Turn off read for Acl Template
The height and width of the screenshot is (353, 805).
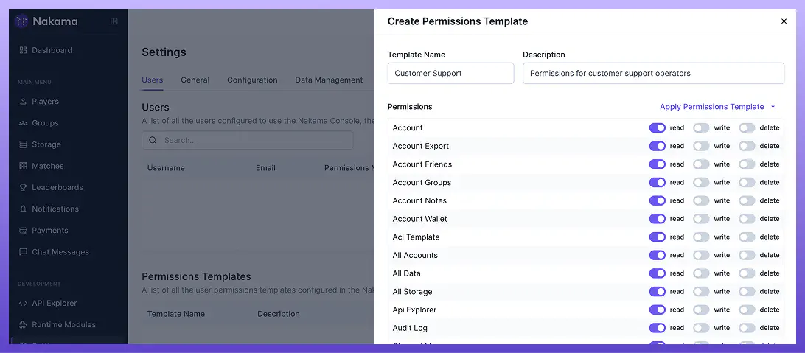[x=658, y=237]
